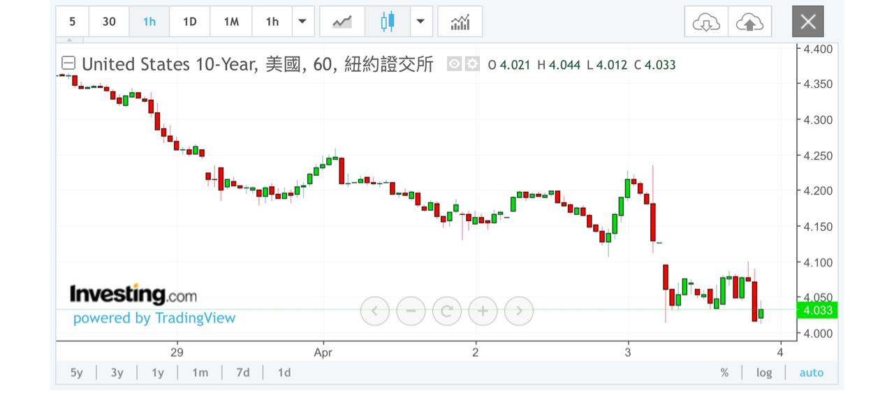Toggle percent scale mode
The height and width of the screenshot is (413, 894).
pyautogui.click(x=724, y=373)
